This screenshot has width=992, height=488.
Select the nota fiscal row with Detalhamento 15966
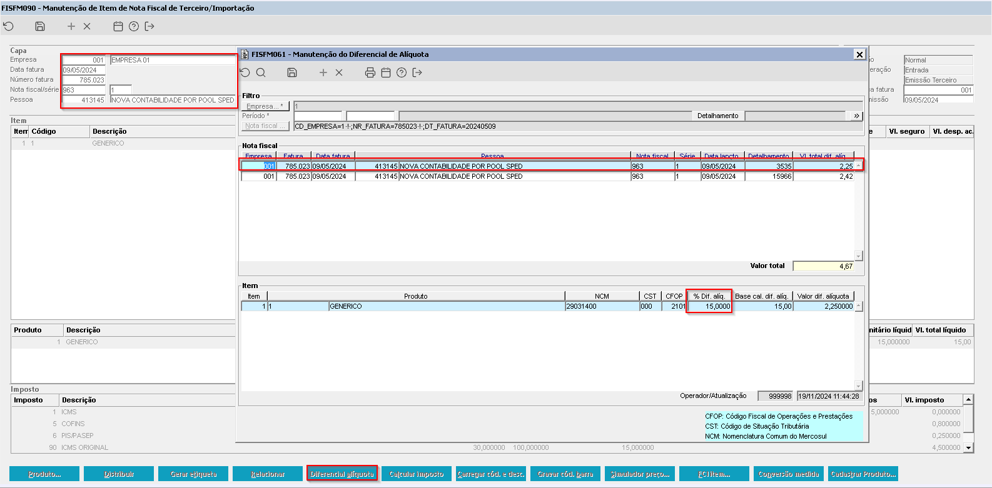tap(548, 176)
